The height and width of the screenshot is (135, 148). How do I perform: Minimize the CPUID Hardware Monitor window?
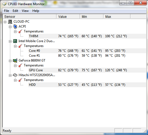pos(123,3)
